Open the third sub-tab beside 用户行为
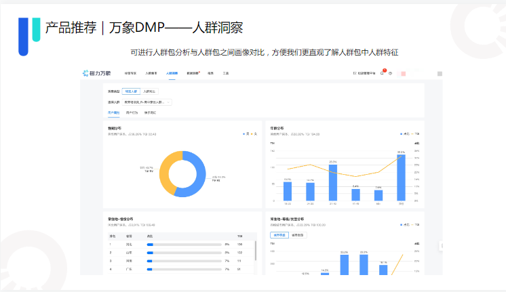Image resolution: width=506 pixels, height=292 pixels. pos(150,113)
